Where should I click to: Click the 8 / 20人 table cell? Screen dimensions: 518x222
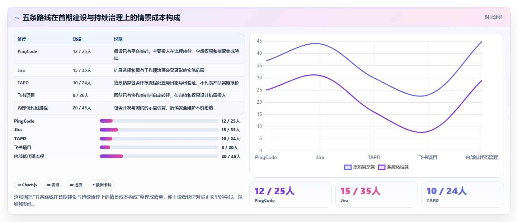81,95
